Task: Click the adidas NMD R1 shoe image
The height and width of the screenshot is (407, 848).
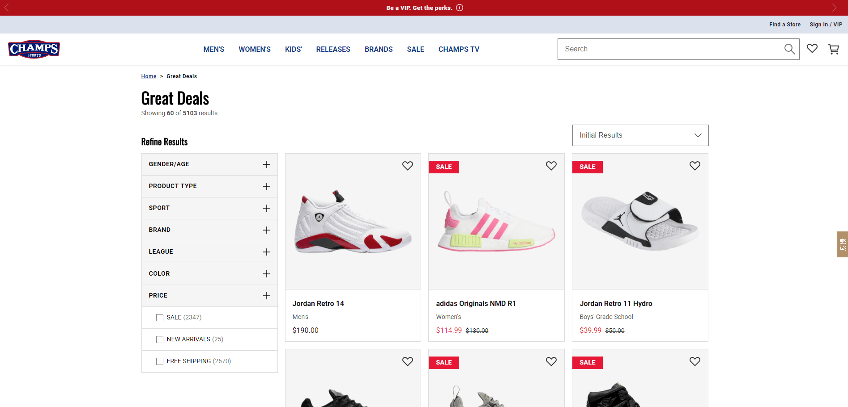Action: [x=496, y=222]
